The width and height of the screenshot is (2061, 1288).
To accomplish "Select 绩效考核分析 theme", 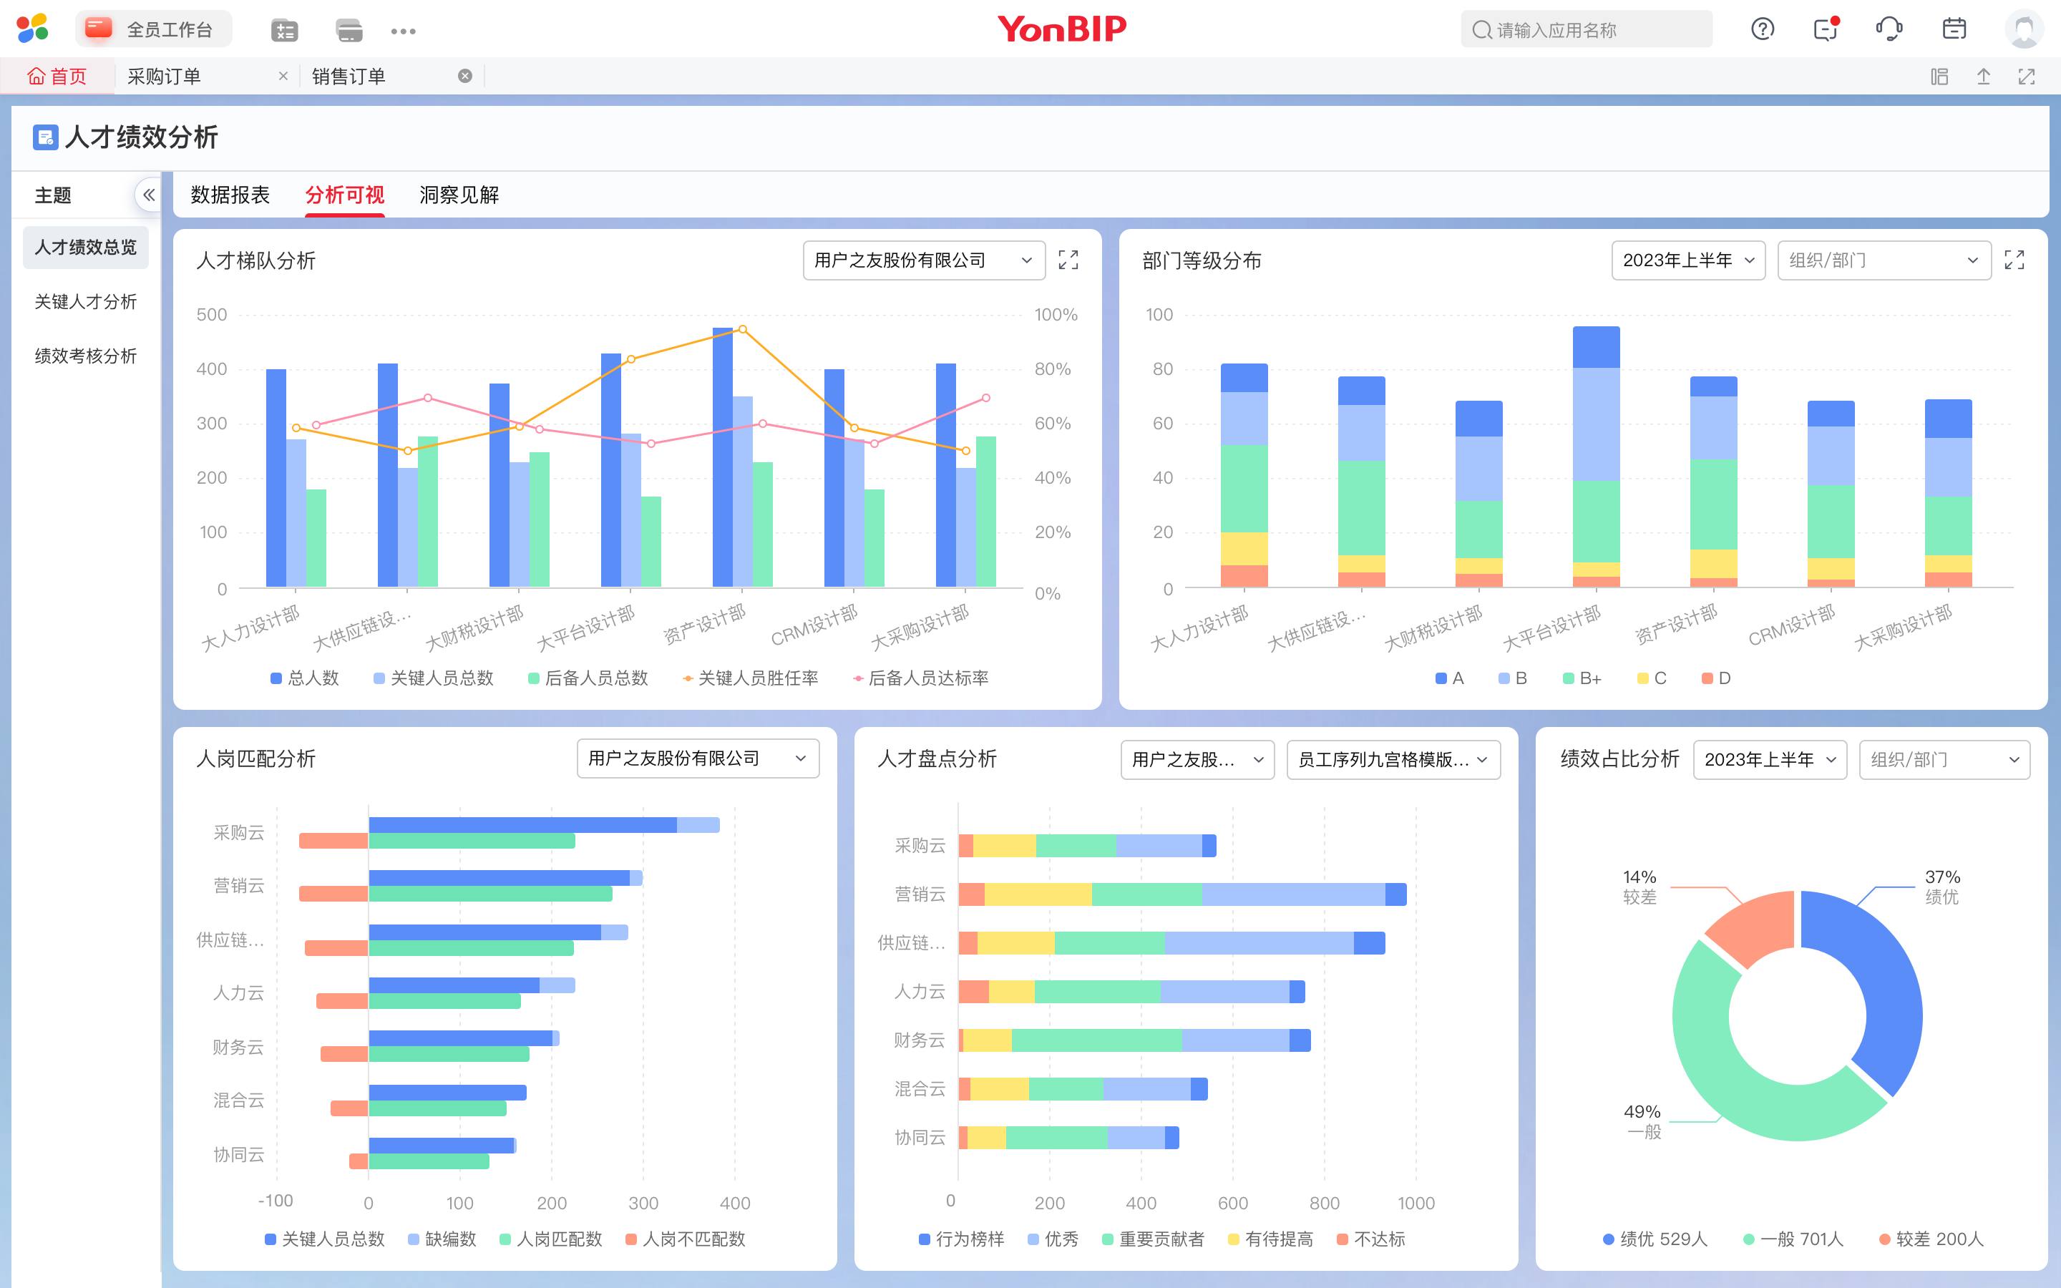I will click(85, 356).
